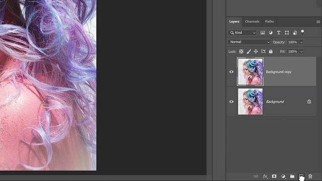
Task: Click the Background copy layer name
Action: [279, 72]
